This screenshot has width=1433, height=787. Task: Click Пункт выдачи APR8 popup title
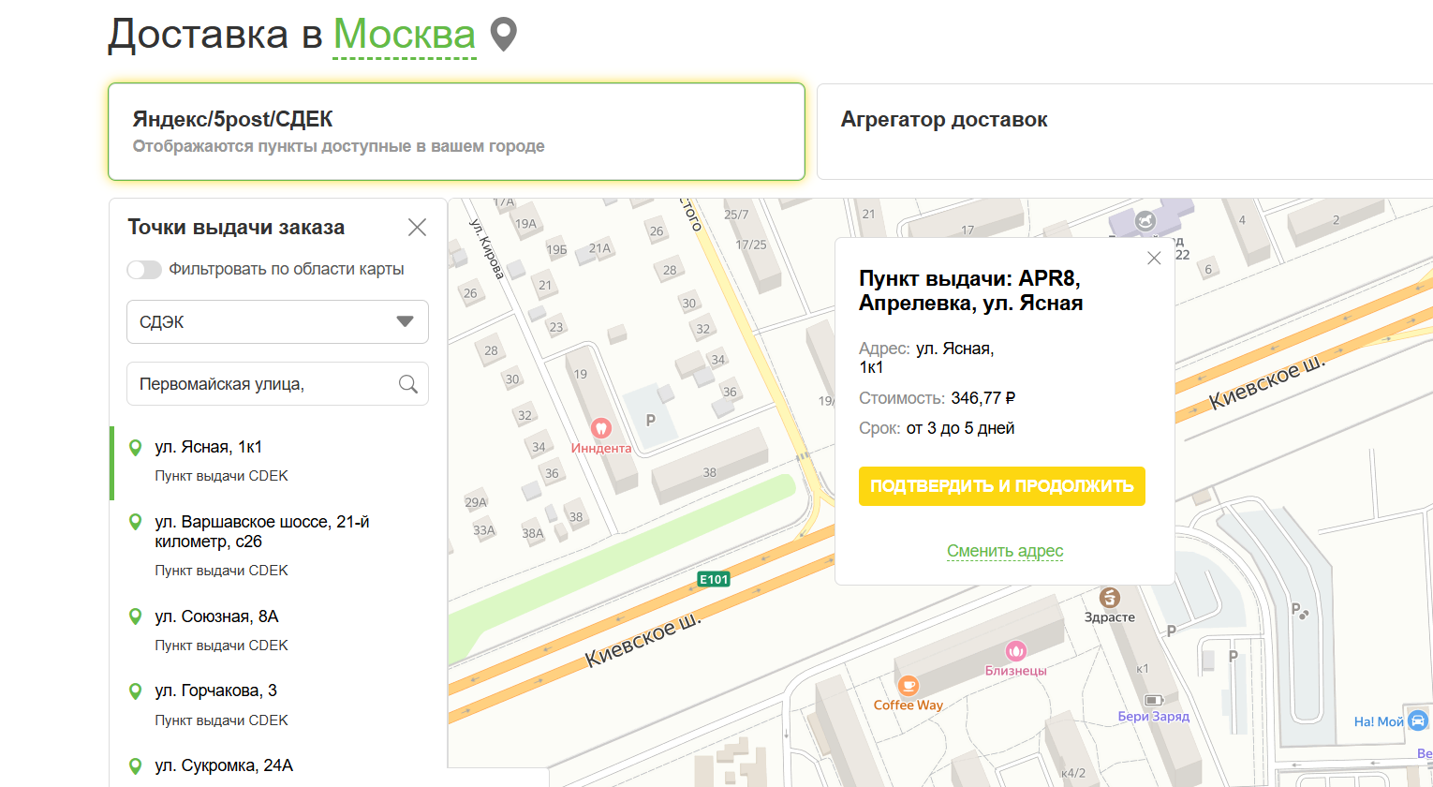(971, 290)
